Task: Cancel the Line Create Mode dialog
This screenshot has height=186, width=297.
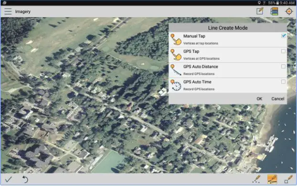Action: pyautogui.click(x=278, y=99)
